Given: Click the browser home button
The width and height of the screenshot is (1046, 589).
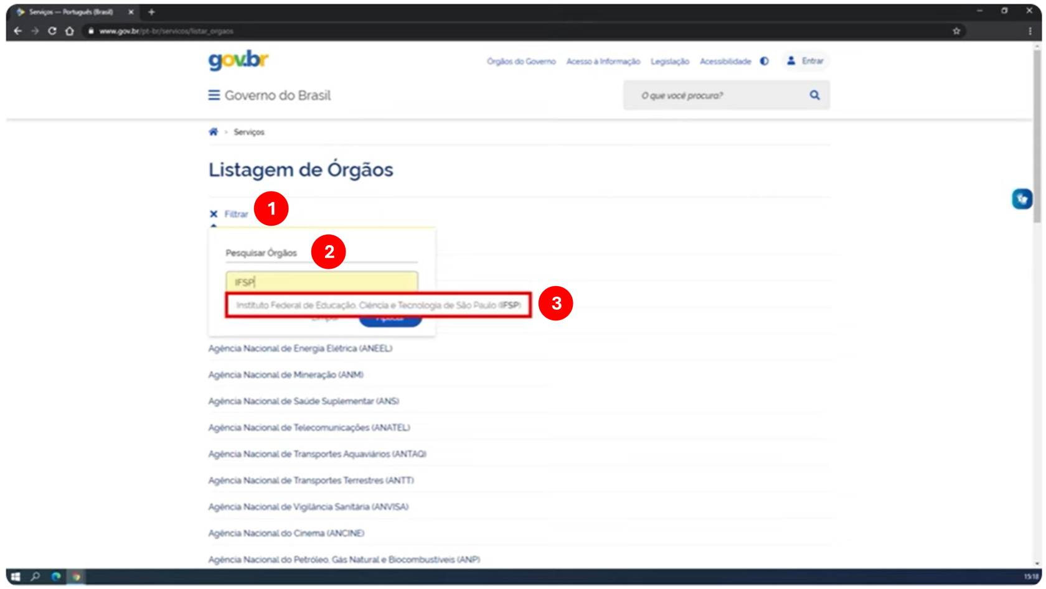Looking at the screenshot, I should 70,31.
